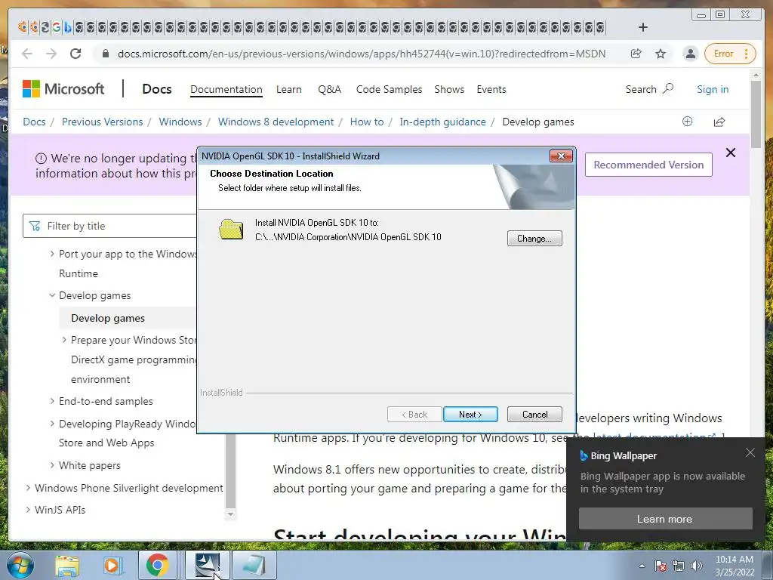The image size is (773, 580).
Task: Select the Documentation menu item
Action: click(x=226, y=89)
